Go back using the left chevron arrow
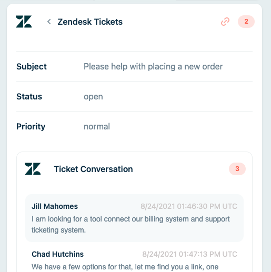Screen dimensions: 271x272 49,22
